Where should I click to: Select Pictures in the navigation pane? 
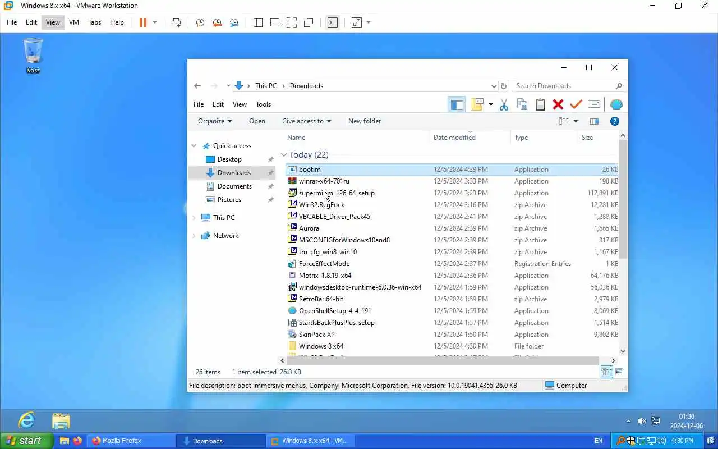coord(229,200)
